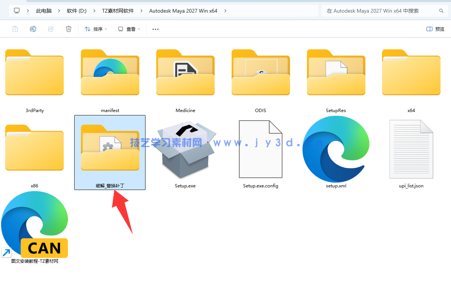
Task: Launch the Setup.exe installer package
Action: pos(185,148)
